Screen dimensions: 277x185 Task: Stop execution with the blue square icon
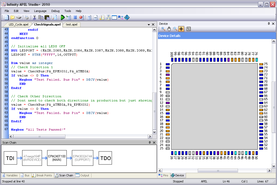point(75,17)
